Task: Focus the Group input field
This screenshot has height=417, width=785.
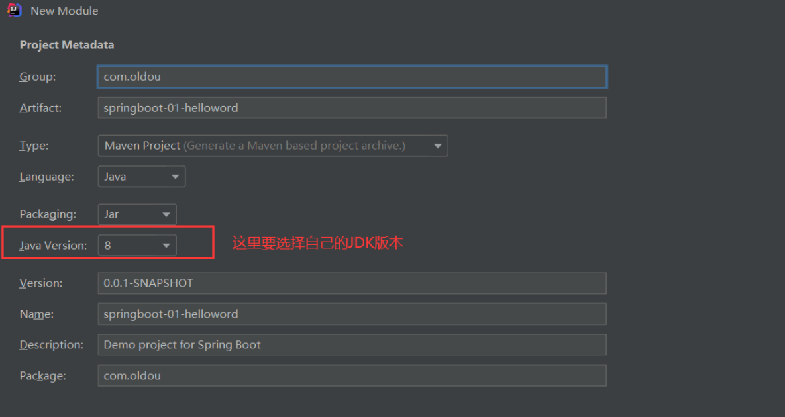Action: [352, 77]
